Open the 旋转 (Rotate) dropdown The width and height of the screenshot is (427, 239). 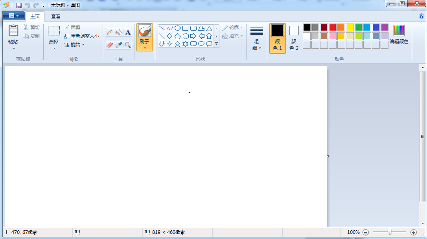[x=74, y=45]
